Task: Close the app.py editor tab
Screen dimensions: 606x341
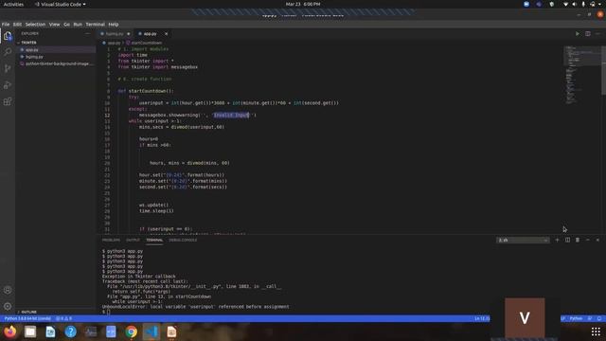Action: (167, 34)
